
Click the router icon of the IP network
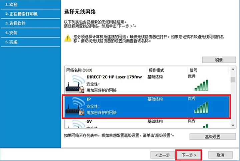(x=75, y=106)
